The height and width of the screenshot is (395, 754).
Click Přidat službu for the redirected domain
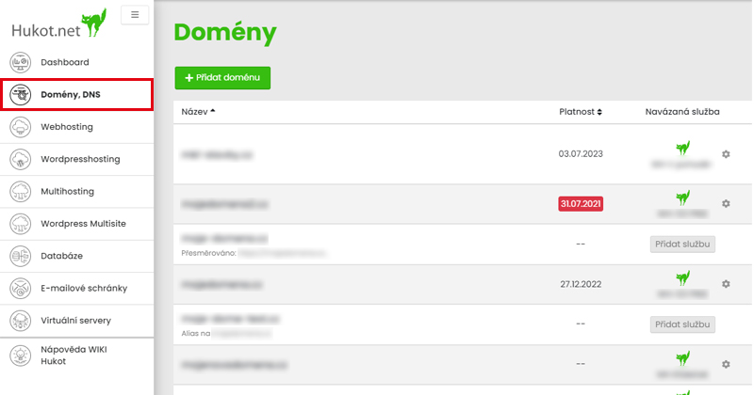pyautogui.click(x=682, y=245)
